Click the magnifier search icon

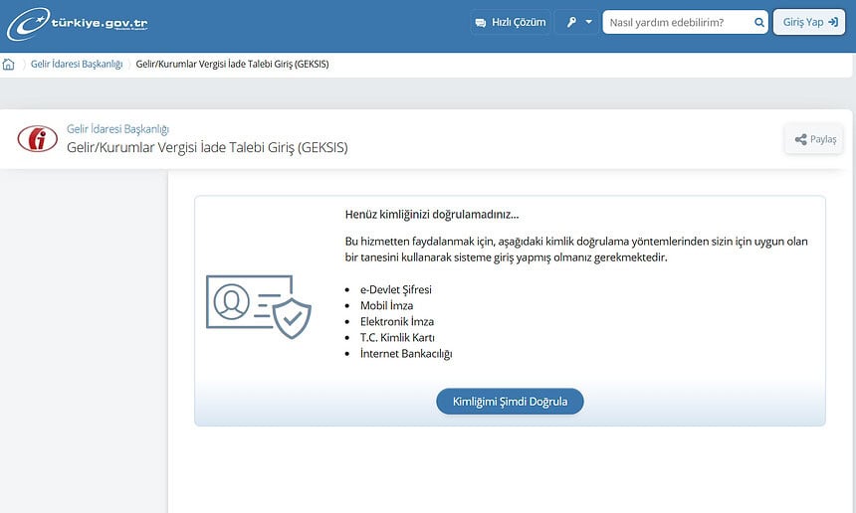click(x=758, y=22)
